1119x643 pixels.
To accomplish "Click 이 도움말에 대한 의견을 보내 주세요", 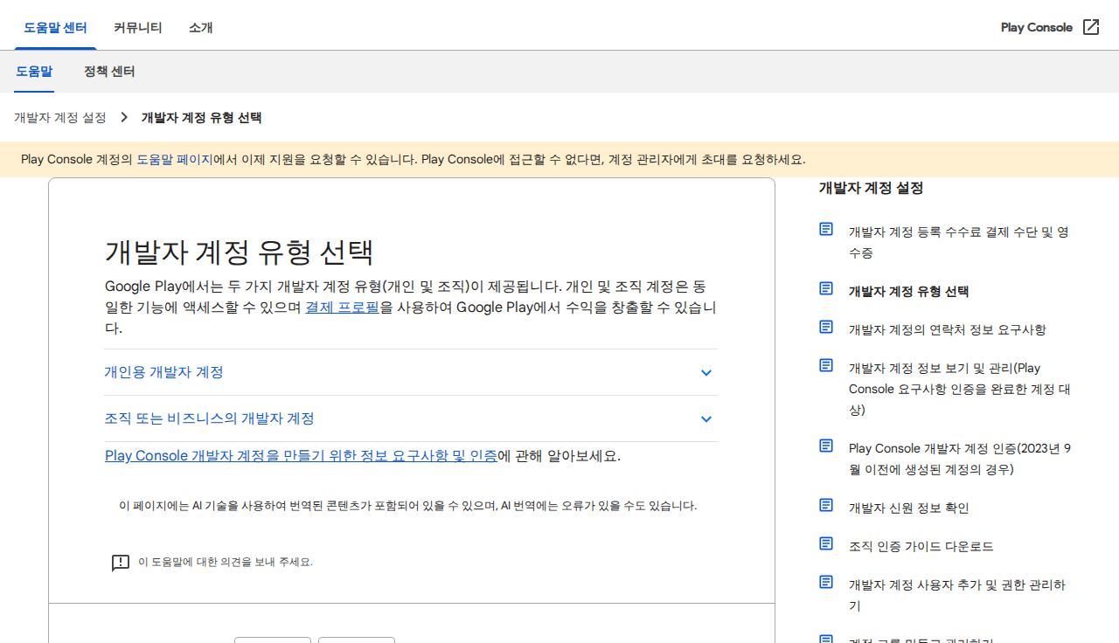I will tap(226, 562).
